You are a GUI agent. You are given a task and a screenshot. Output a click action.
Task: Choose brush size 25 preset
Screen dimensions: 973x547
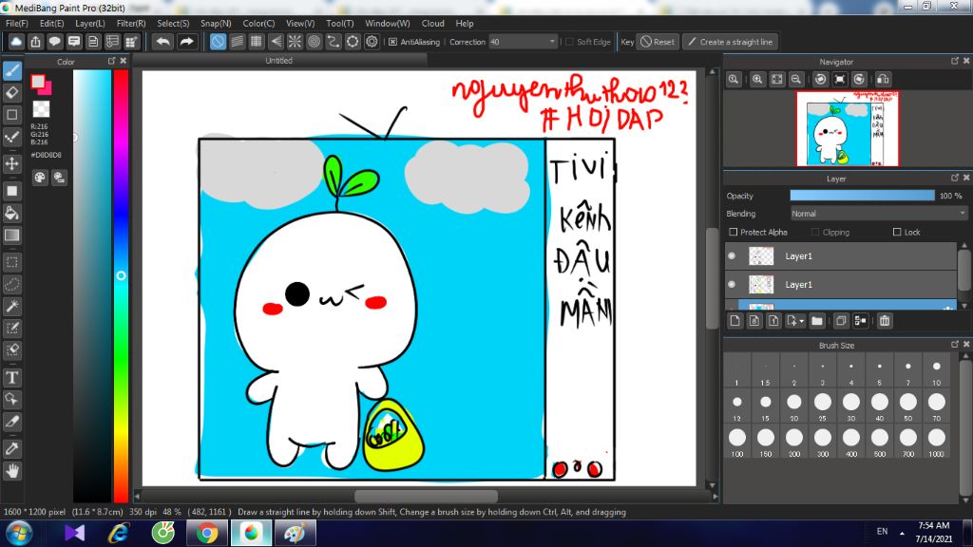(822, 406)
